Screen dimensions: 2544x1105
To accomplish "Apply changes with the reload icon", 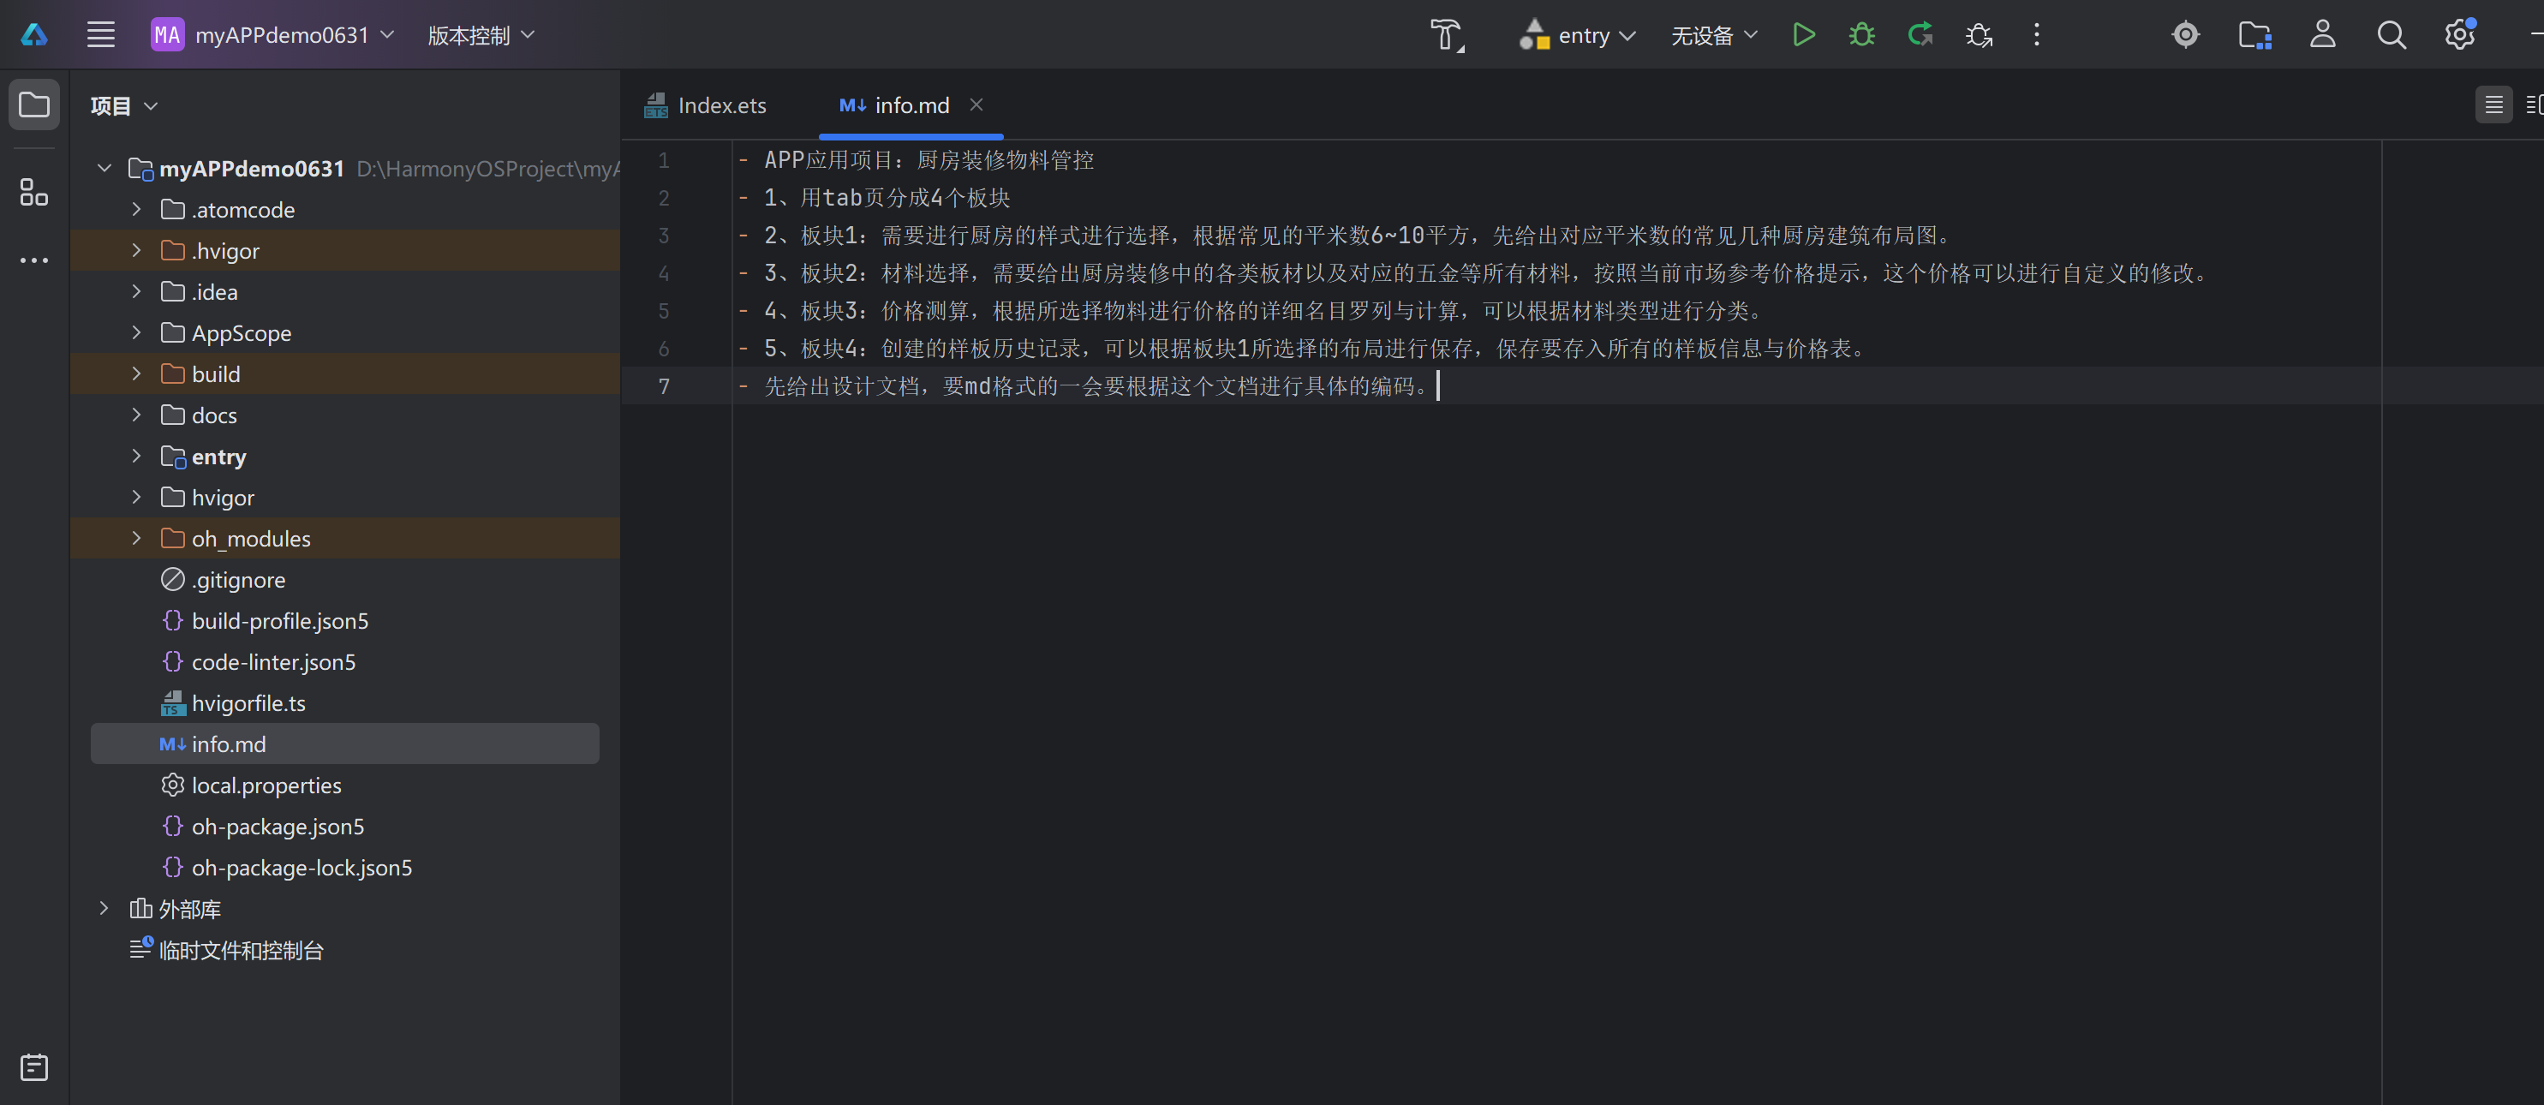I will point(1920,36).
